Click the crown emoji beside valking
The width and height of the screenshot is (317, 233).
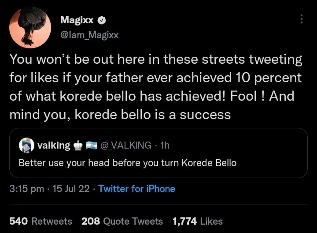[x=80, y=145]
